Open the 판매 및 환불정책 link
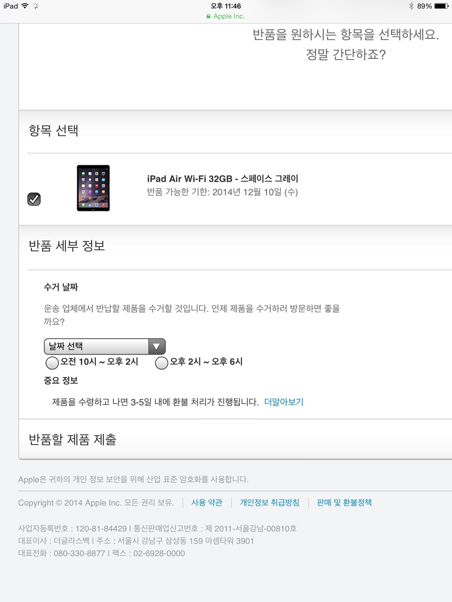The height and width of the screenshot is (602, 452). click(x=344, y=502)
